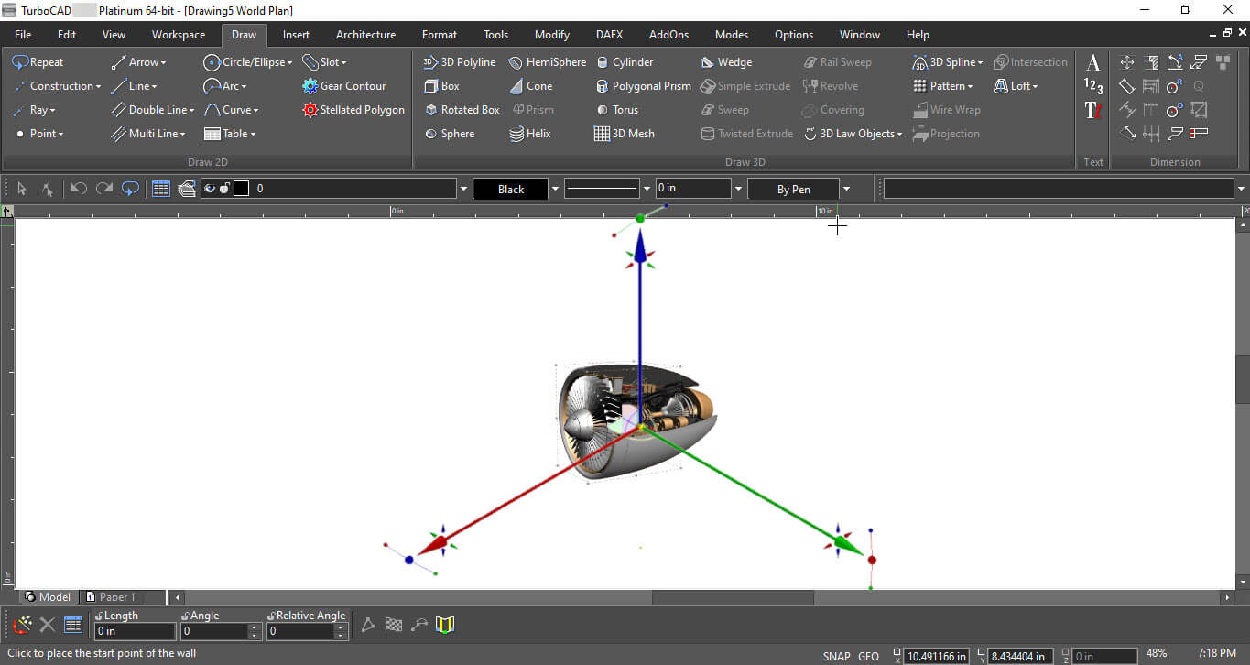Click the Wedge 3D tool button
1250x665 pixels.
[x=726, y=62]
